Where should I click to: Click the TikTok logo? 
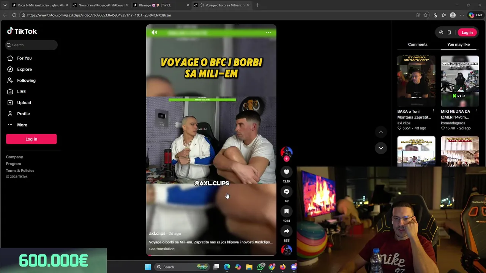22,31
